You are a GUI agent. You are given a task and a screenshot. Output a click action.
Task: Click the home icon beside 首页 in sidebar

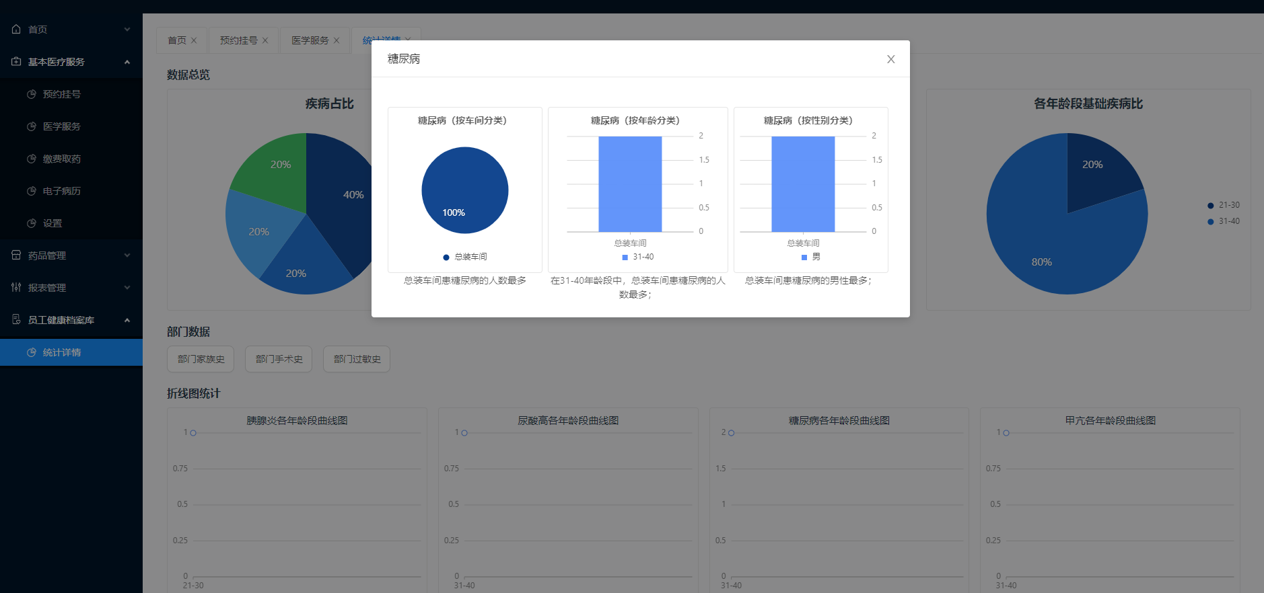pyautogui.click(x=16, y=29)
